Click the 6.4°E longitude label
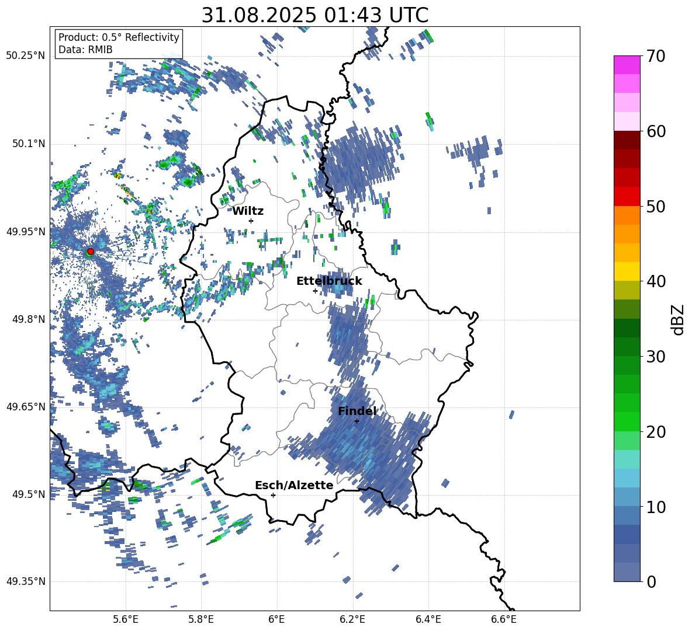Viewport: 692px width, 631px height. [x=428, y=619]
